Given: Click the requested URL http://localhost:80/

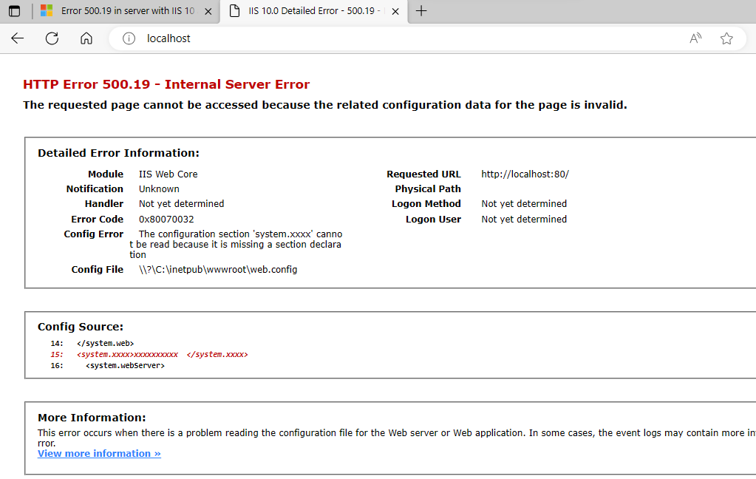Looking at the screenshot, I should pyautogui.click(x=525, y=174).
